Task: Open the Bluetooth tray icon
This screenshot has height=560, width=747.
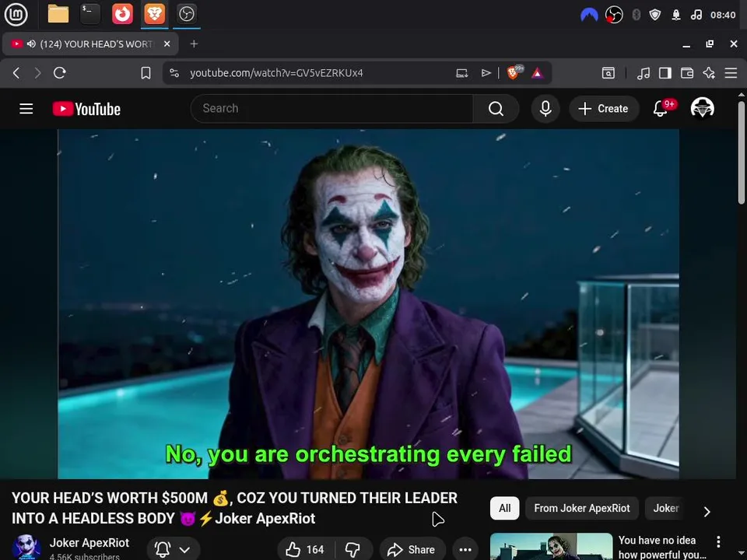Action: (x=636, y=15)
